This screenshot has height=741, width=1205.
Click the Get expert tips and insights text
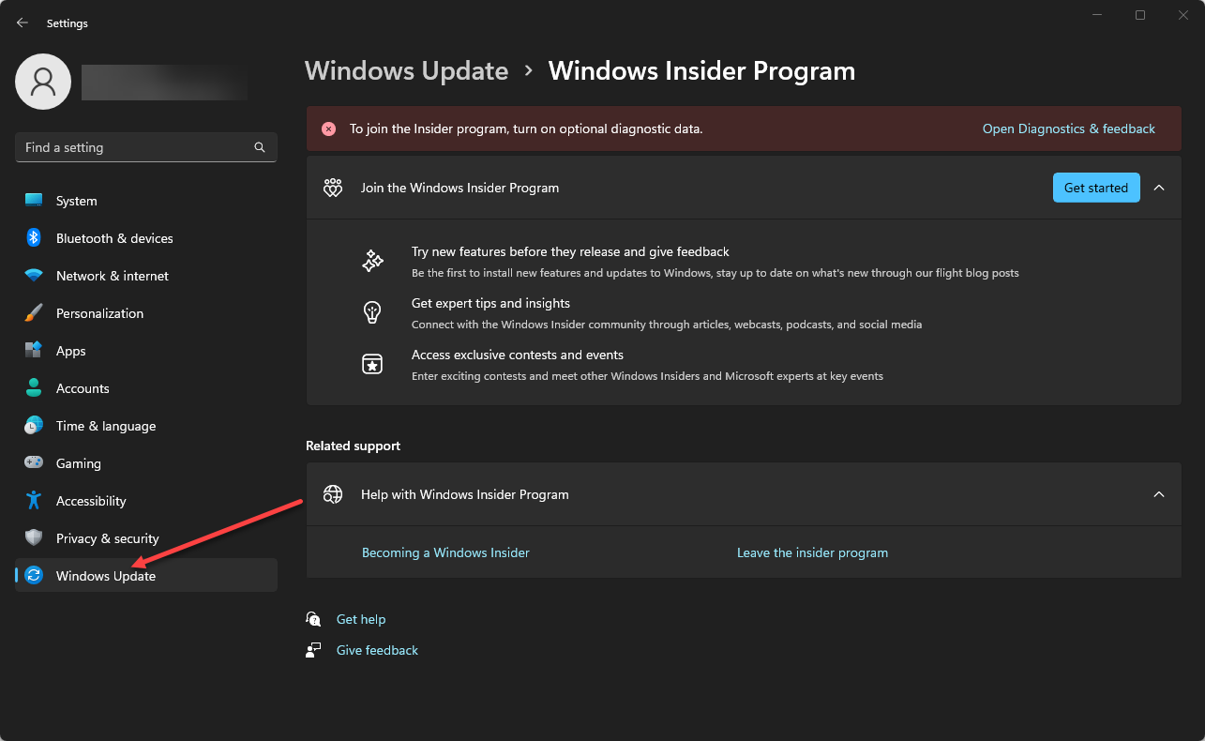coord(490,303)
